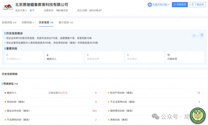The height and width of the screenshot is (125, 208).
Task: Expand the 知识产权纠纷（被告）row chevron
Action: [203, 93]
